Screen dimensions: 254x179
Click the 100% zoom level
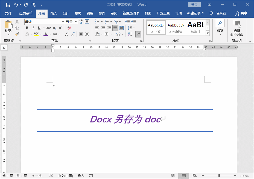[x=244, y=176]
